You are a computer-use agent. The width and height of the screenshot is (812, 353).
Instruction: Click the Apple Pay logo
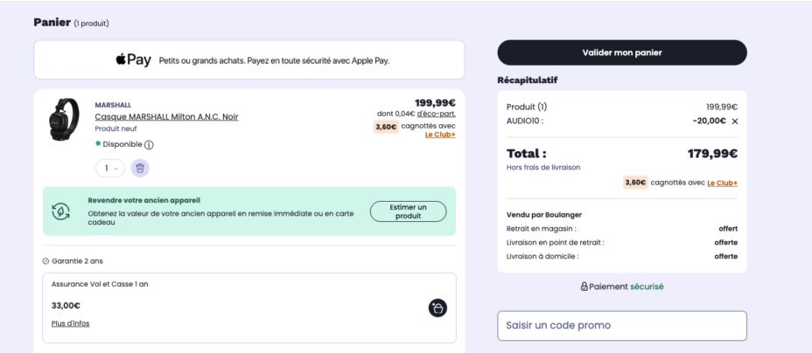coord(133,60)
